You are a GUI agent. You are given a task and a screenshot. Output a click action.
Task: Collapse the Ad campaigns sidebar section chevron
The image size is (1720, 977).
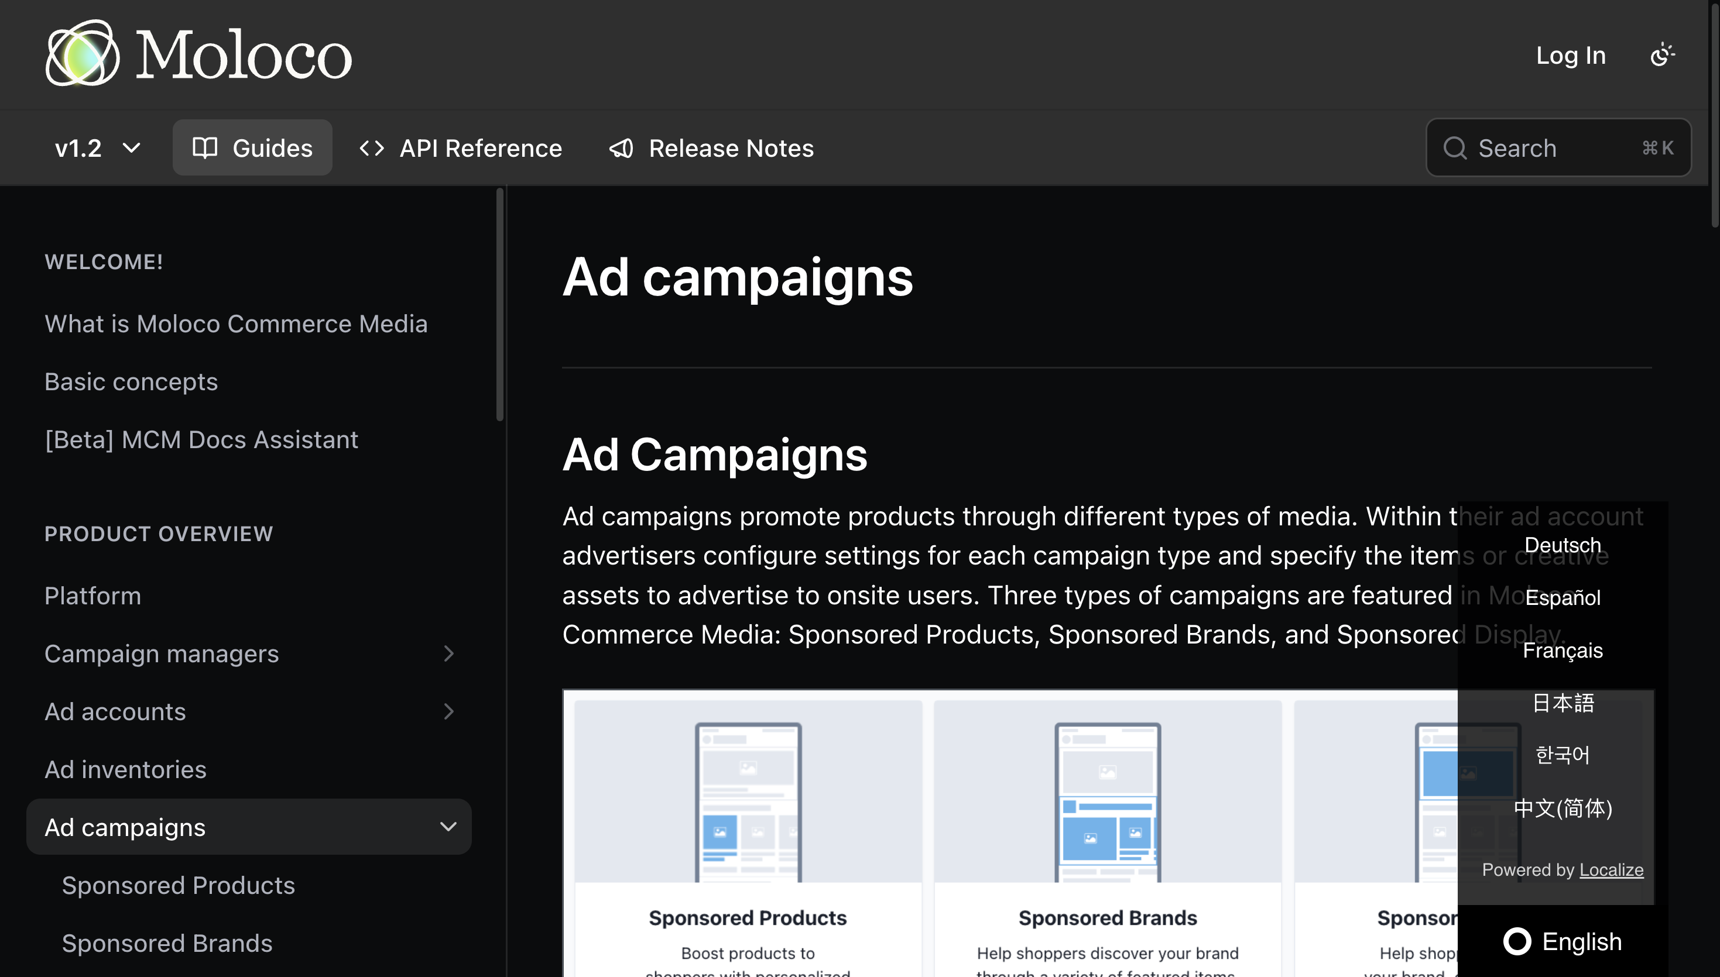coord(448,827)
